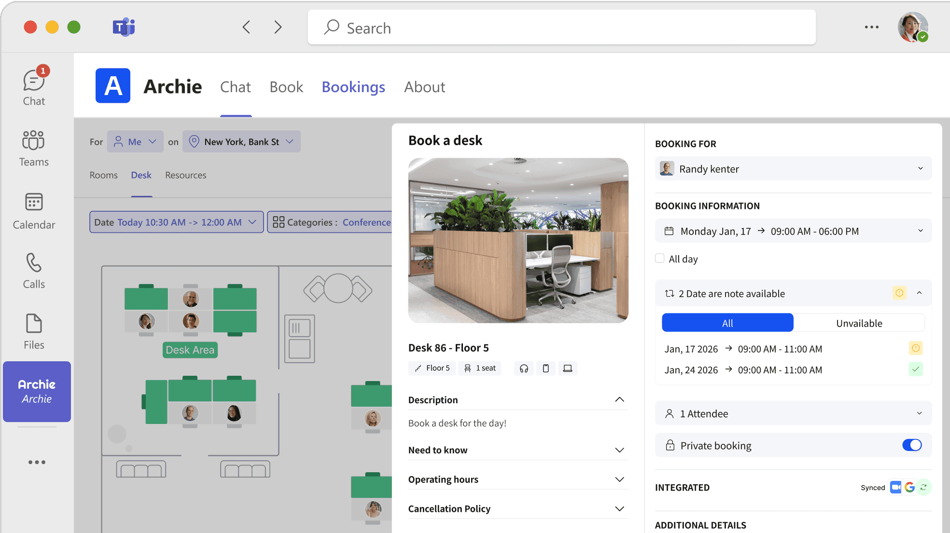The image size is (950, 533).
Task: Open the Randy kenter booking-for dropdown
Action: pyautogui.click(x=793, y=169)
